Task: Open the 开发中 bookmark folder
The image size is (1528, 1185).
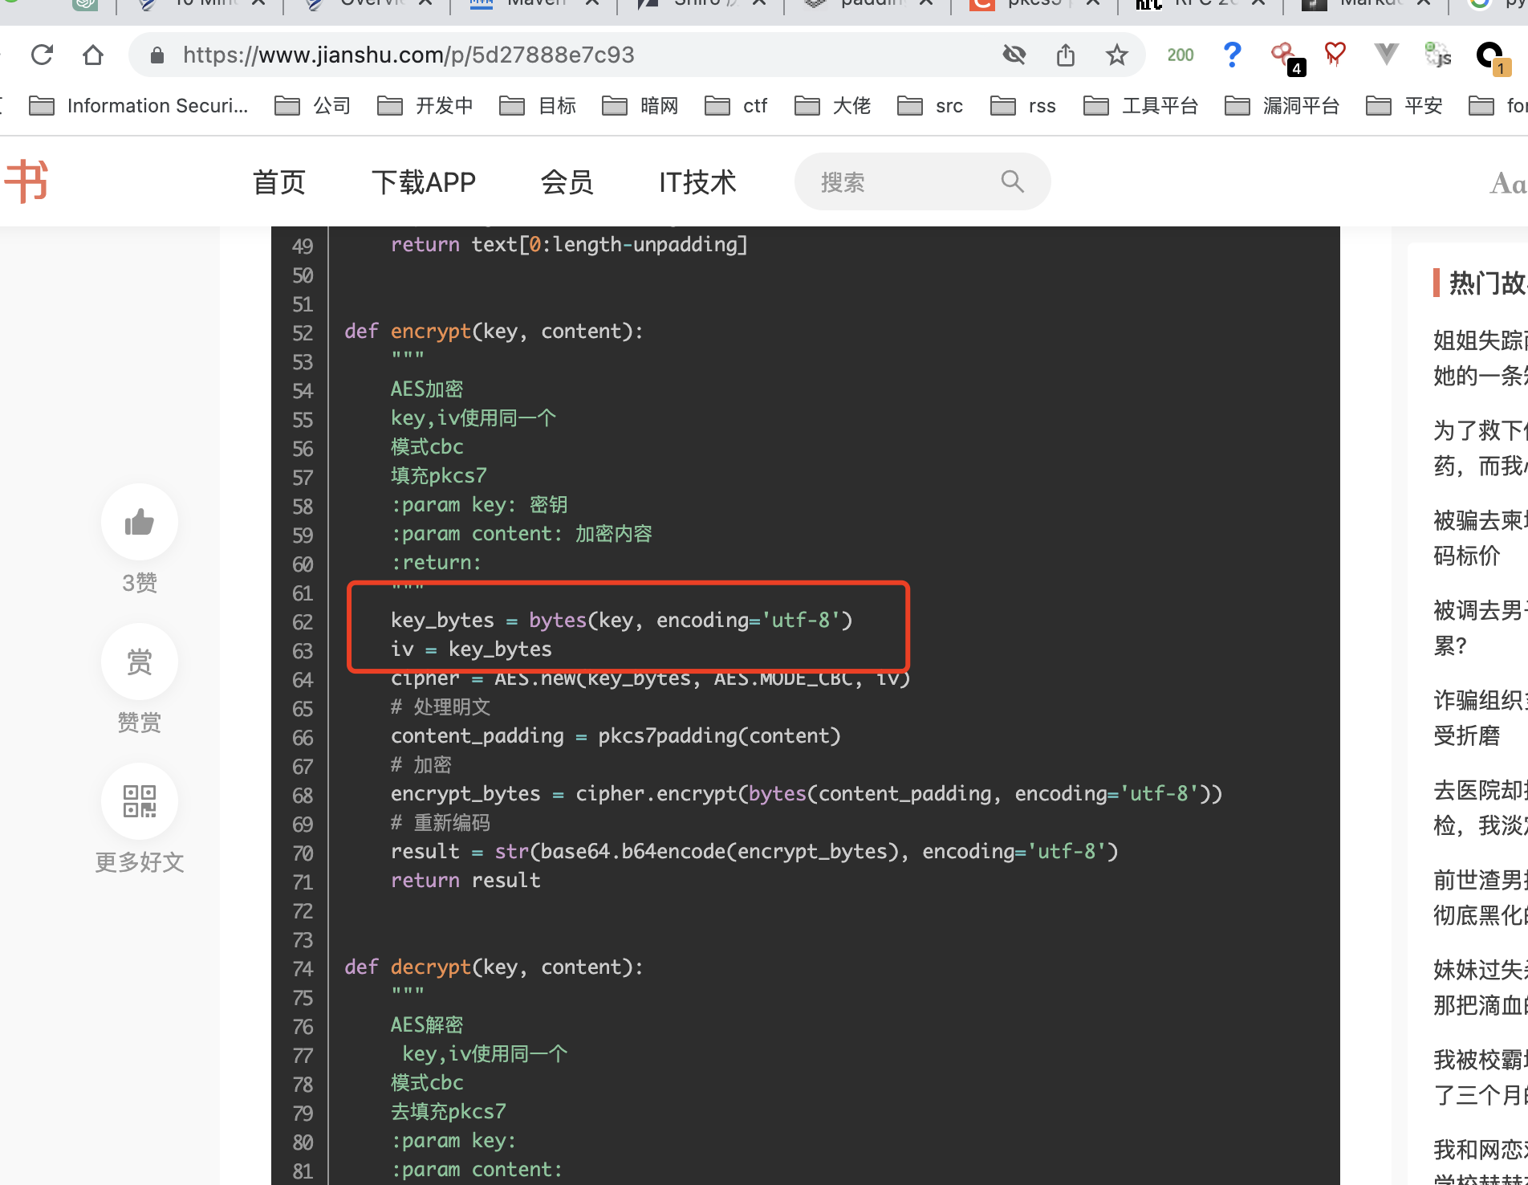Action: click(425, 105)
